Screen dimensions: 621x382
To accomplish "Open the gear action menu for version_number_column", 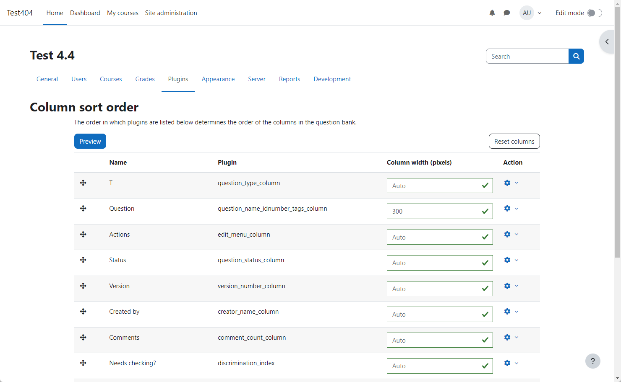I will point(507,286).
